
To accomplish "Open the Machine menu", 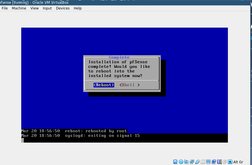I will pyautogui.click(x=19, y=8).
